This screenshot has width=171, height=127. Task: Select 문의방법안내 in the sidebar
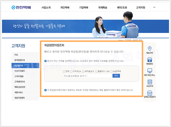pos(25,60)
